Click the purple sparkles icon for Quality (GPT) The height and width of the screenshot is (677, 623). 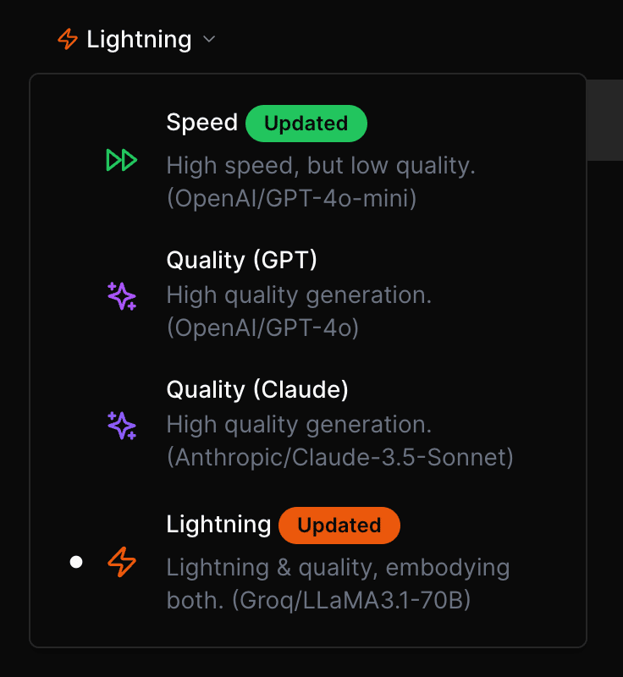122,295
